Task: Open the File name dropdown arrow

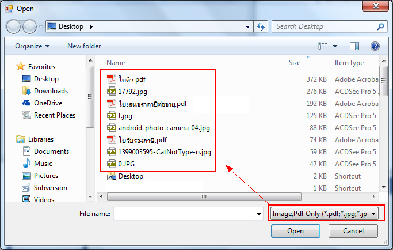Action: 259,214
